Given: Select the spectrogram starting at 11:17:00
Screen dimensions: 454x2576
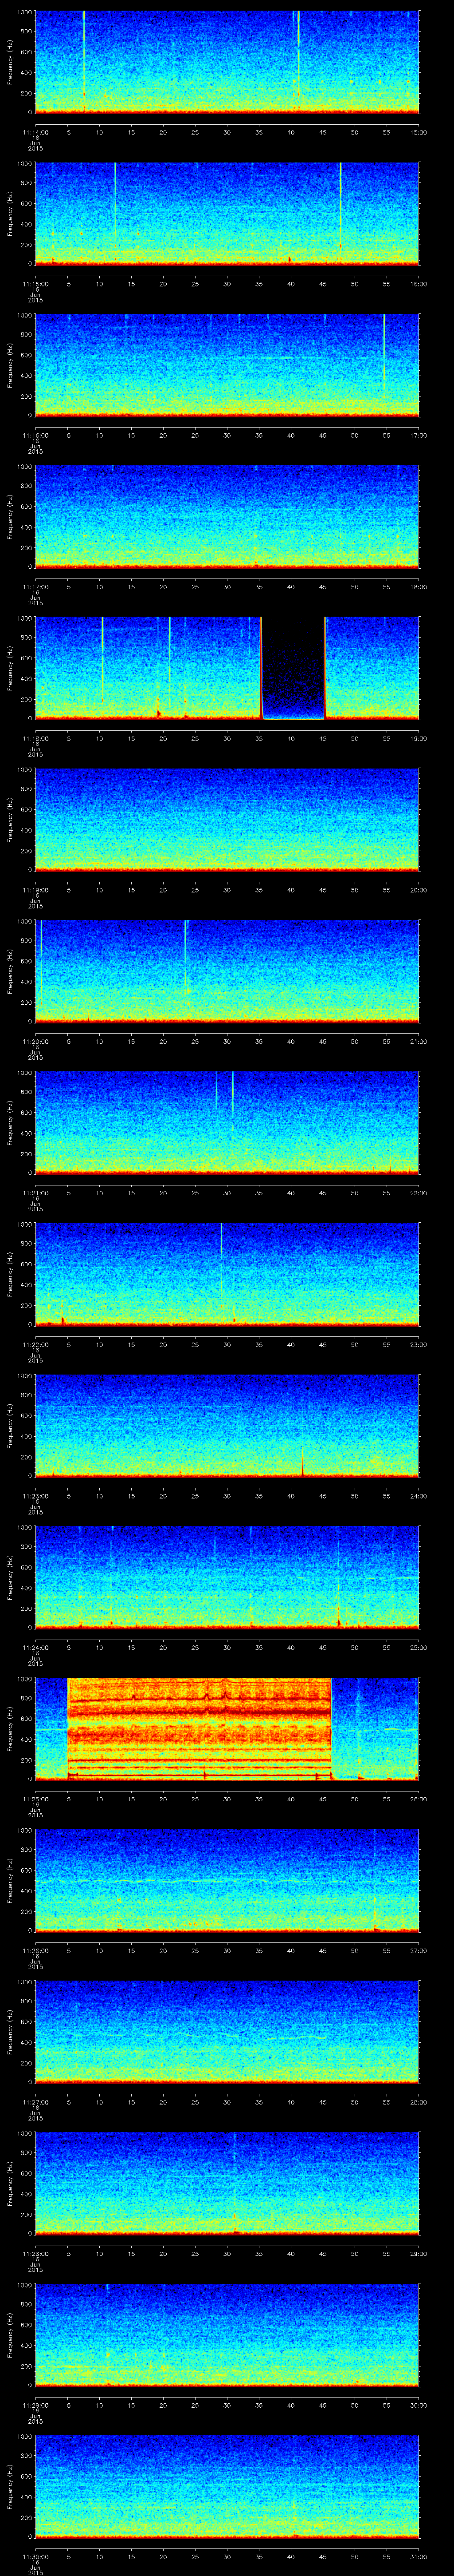Looking at the screenshot, I should click(227, 516).
